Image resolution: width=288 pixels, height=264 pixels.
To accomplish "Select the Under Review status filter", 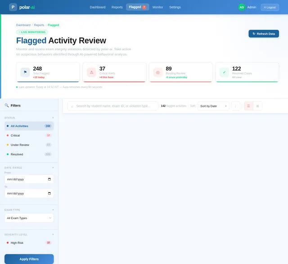I will click(x=29, y=145).
